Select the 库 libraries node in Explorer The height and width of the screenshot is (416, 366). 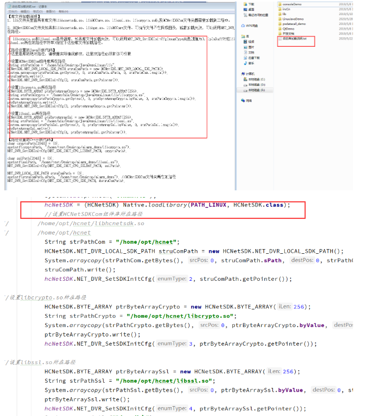pyautogui.click(x=245, y=36)
